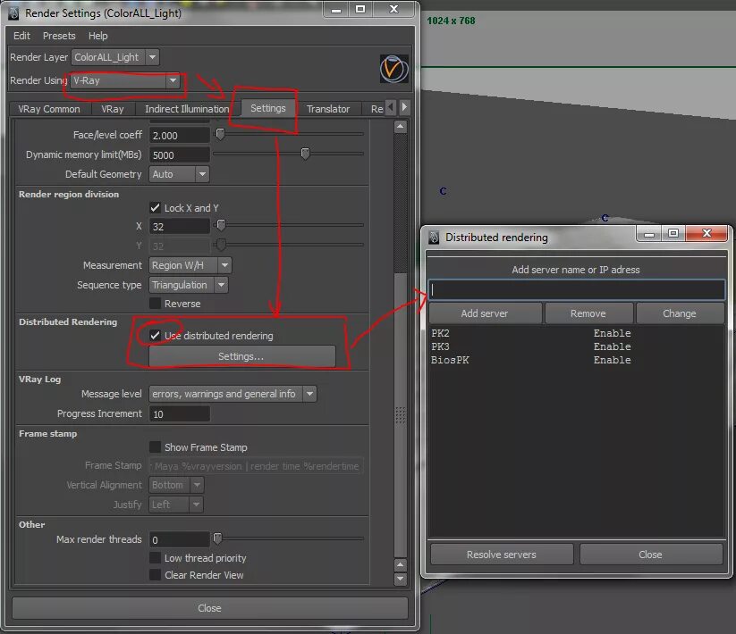Click the Face/level coeff slider handle
Screen dimensions: 736x634
[x=220, y=135]
